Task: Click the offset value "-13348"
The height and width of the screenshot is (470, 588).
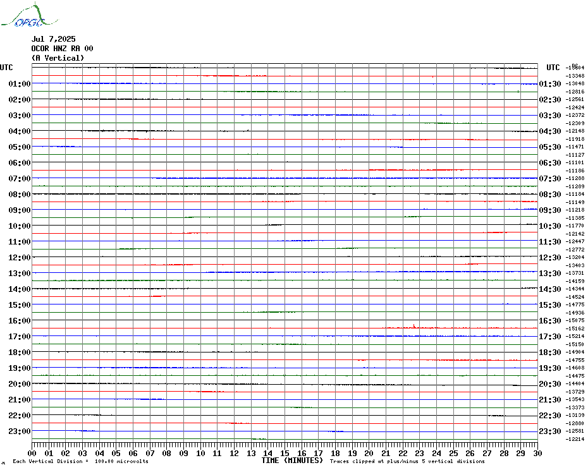Action: click(x=575, y=76)
